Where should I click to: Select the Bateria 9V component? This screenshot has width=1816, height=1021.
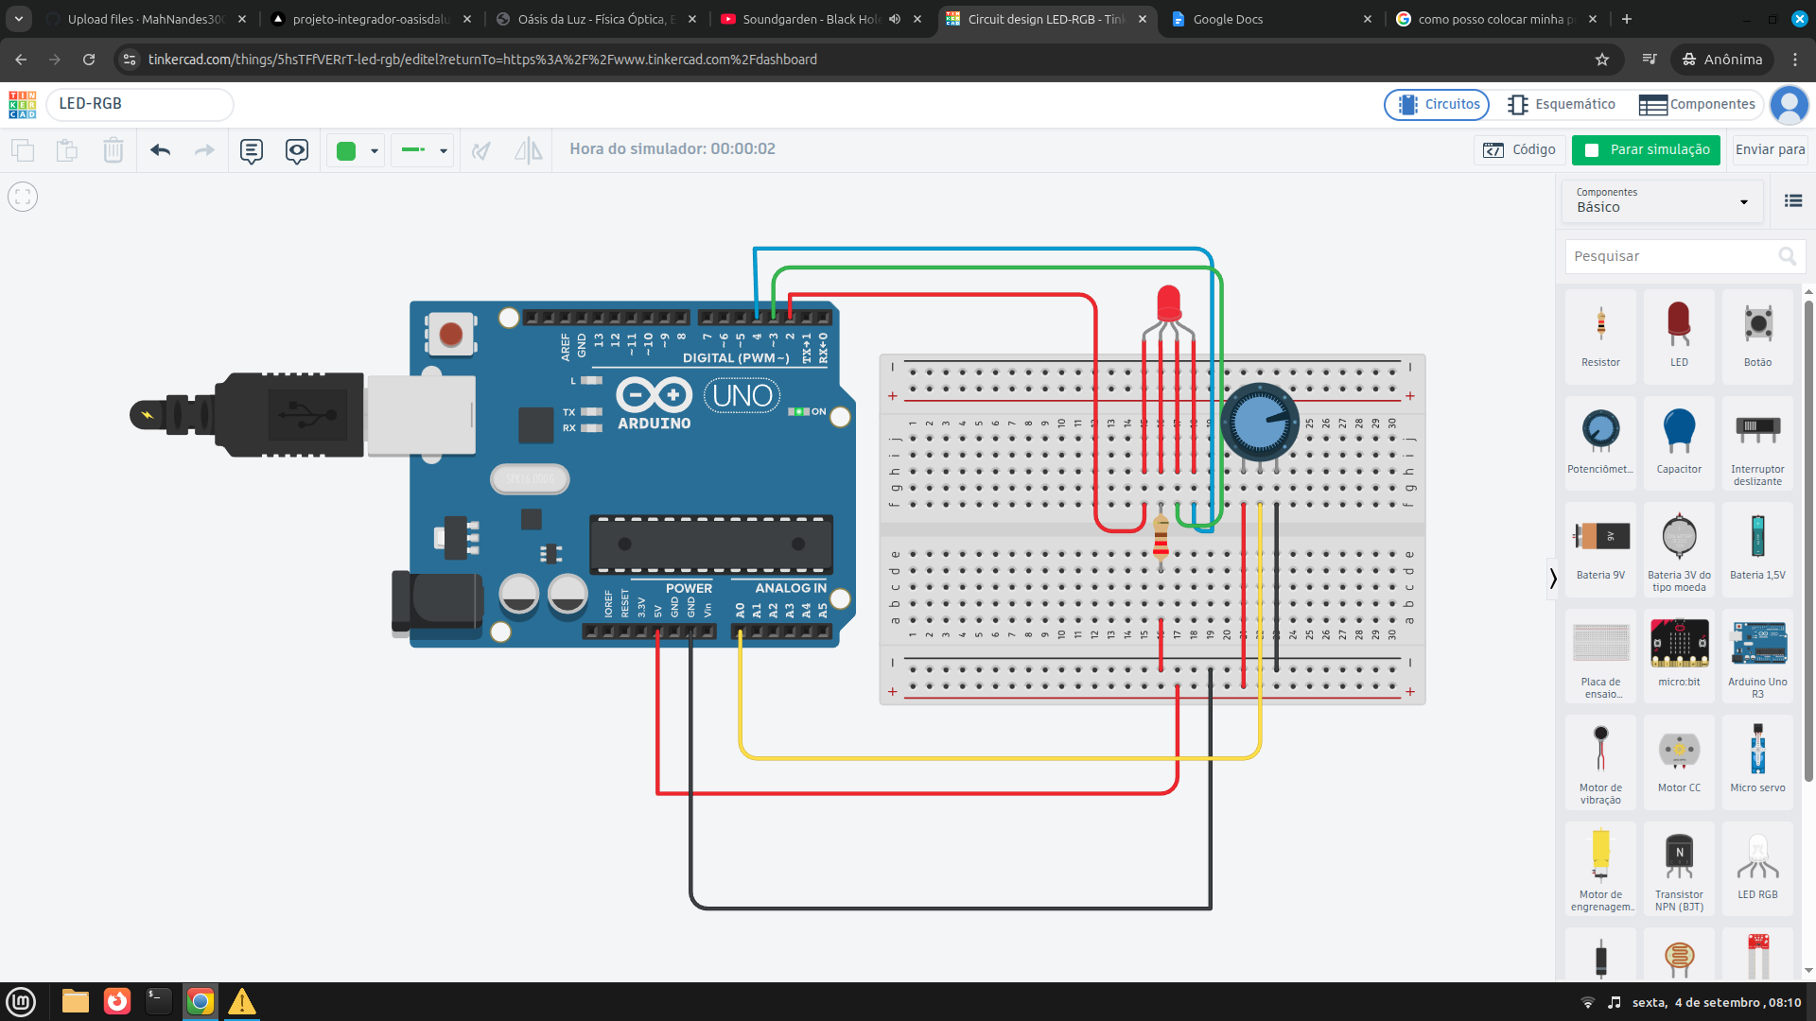pyautogui.click(x=1600, y=548)
